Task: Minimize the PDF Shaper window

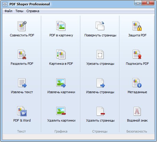Action: (138, 3)
